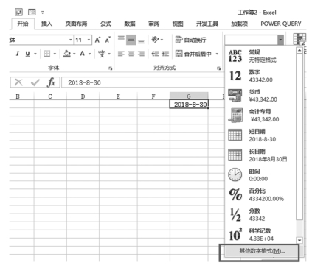Open the fill color bucket button
312x268 pixels.
click(66, 54)
